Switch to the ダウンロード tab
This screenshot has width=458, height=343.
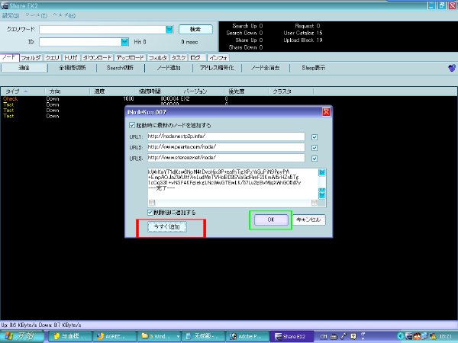[x=97, y=58]
